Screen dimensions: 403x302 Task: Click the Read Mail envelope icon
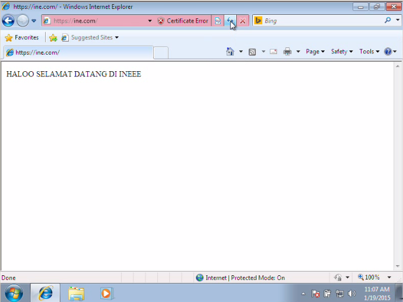274,52
